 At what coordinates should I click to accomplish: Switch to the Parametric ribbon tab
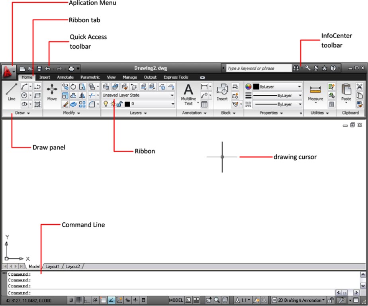(90, 77)
